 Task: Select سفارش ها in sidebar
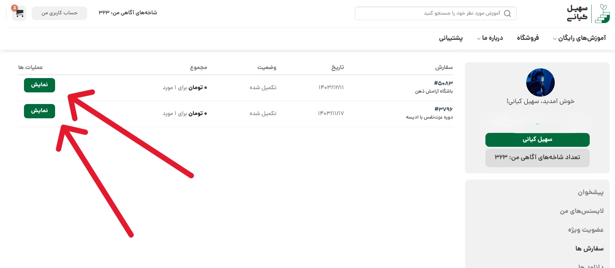589,249
